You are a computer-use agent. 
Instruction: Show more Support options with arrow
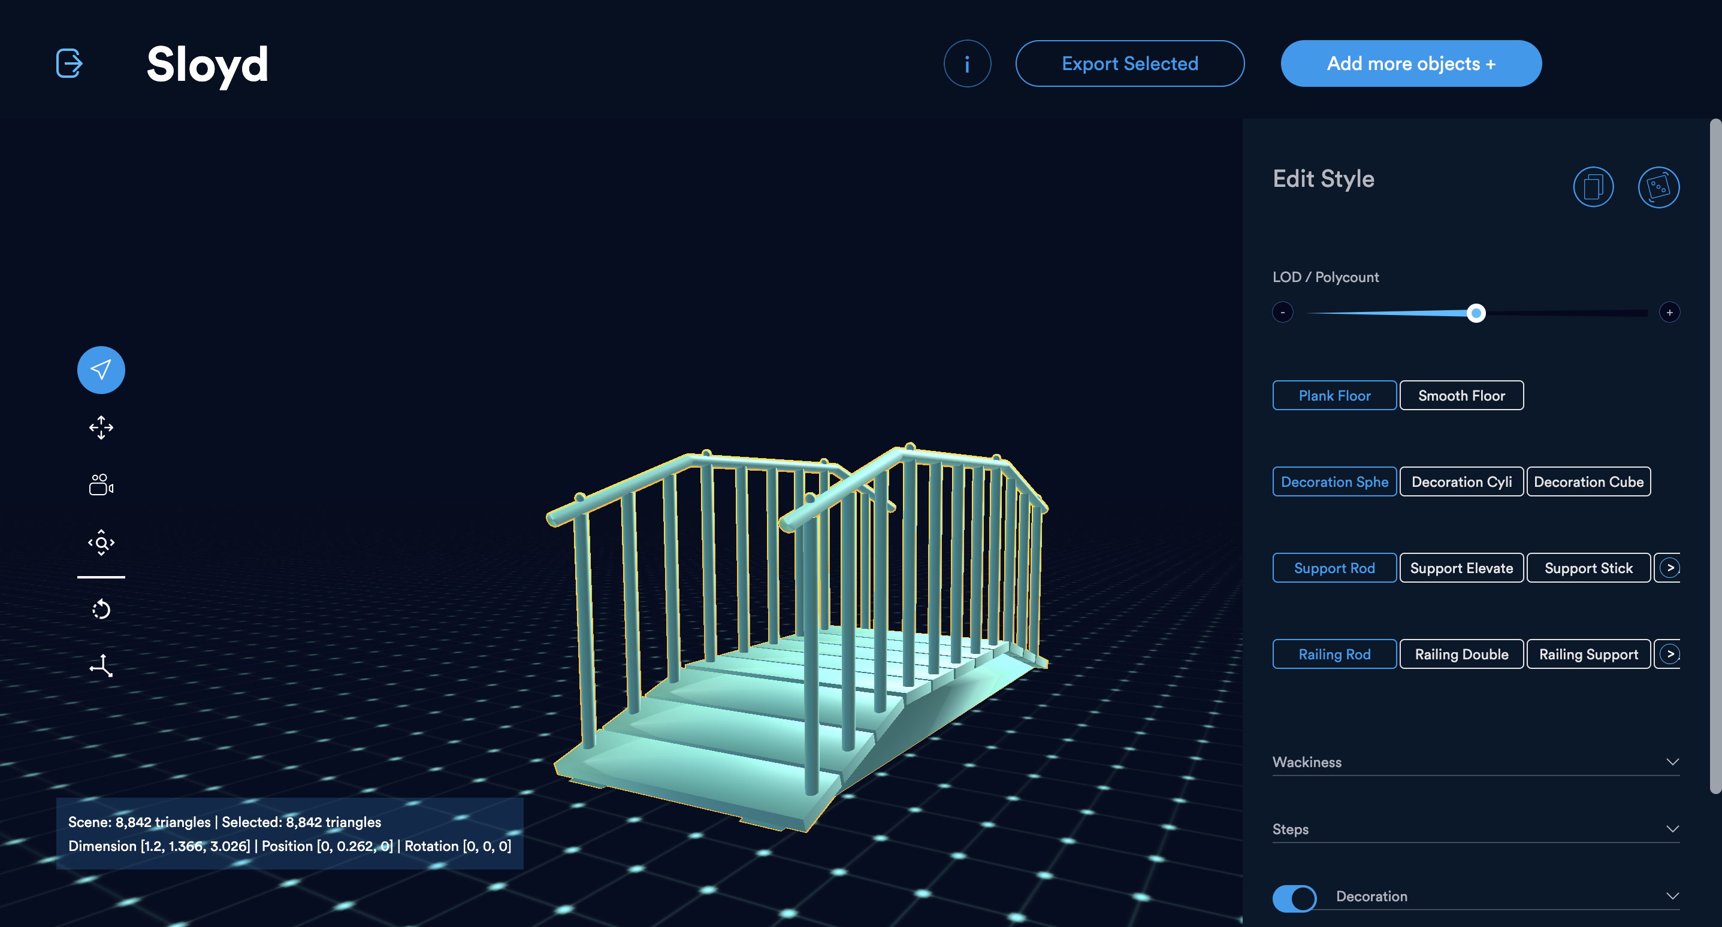[x=1669, y=568]
